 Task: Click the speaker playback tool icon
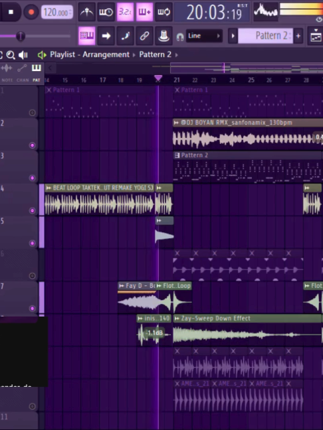(x=23, y=55)
